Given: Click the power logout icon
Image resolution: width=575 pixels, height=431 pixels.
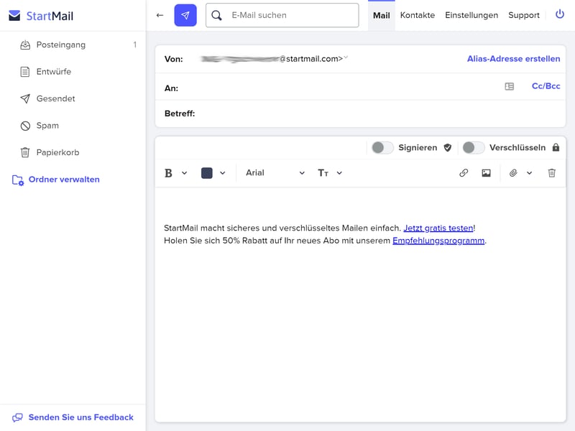Looking at the screenshot, I should 560,14.
